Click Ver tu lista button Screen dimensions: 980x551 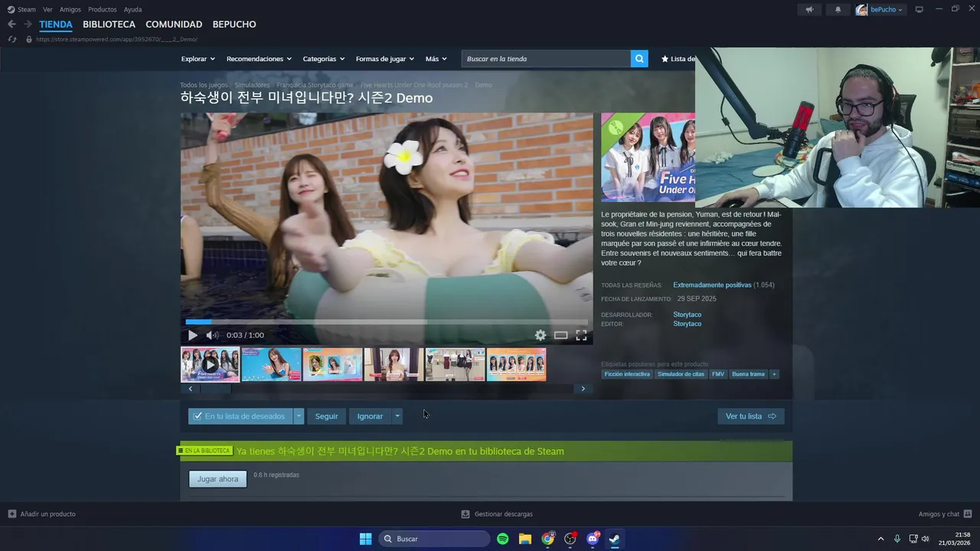click(x=751, y=416)
